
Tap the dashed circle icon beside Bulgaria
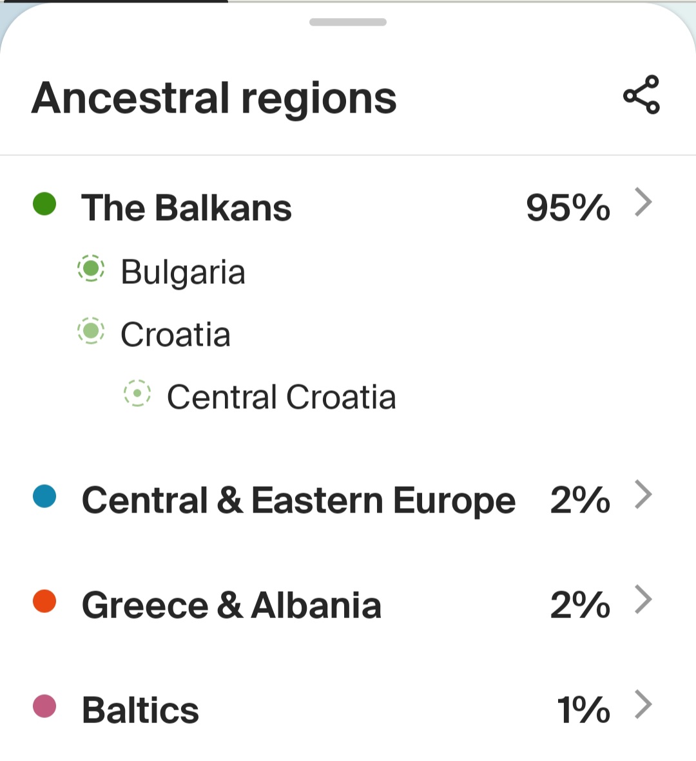(x=91, y=268)
